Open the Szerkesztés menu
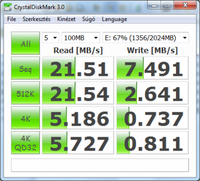The image size is (200, 181). 36,19
